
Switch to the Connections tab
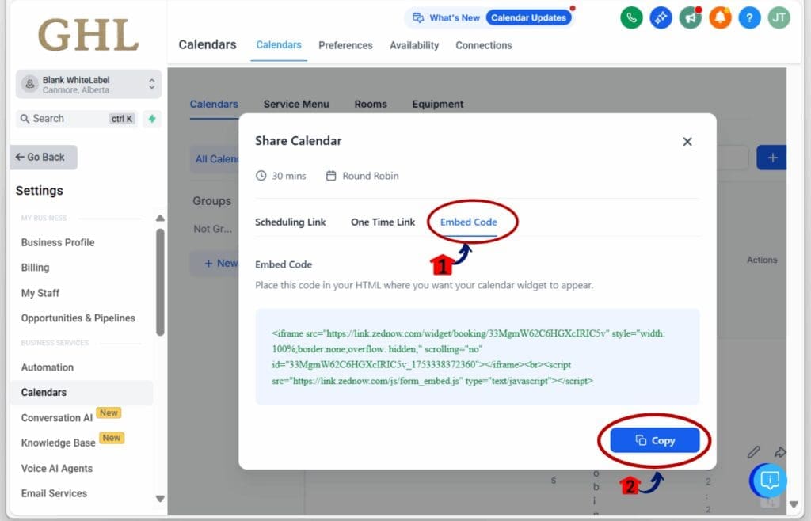click(484, 45)
